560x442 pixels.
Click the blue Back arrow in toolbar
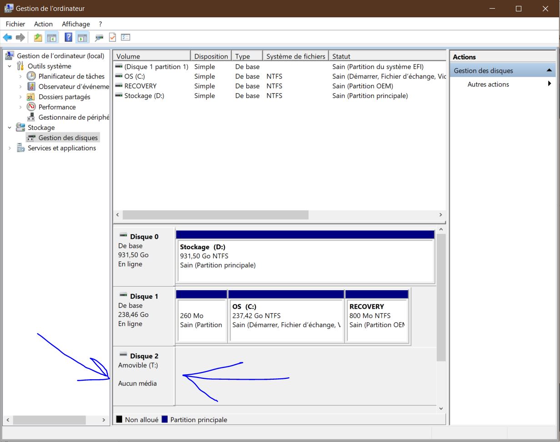click(7, 37)
